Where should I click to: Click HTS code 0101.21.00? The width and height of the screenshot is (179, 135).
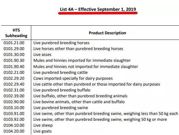tap(14, 43)
